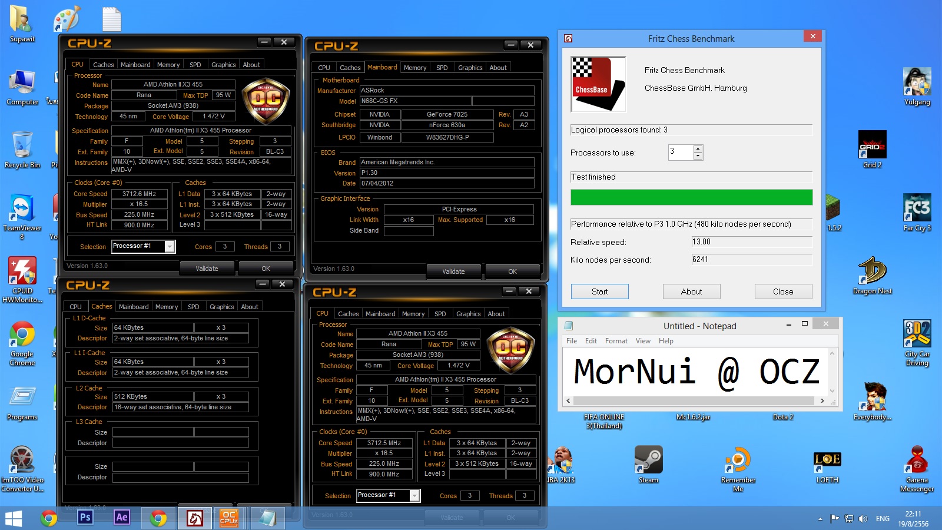Open the Windows Start button
942x530 pixels.
(14, 518)
